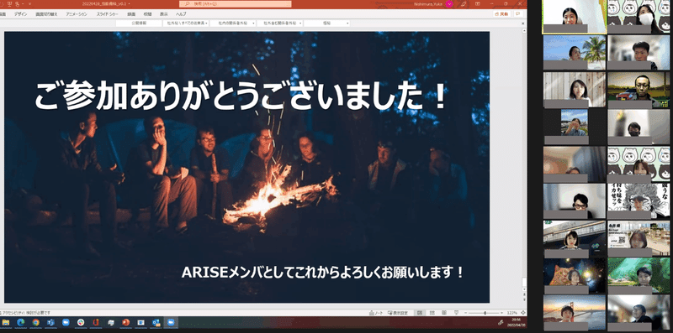Select participant video with manga background
Viewport: 673px width, 333px height.
coord(639,200)
